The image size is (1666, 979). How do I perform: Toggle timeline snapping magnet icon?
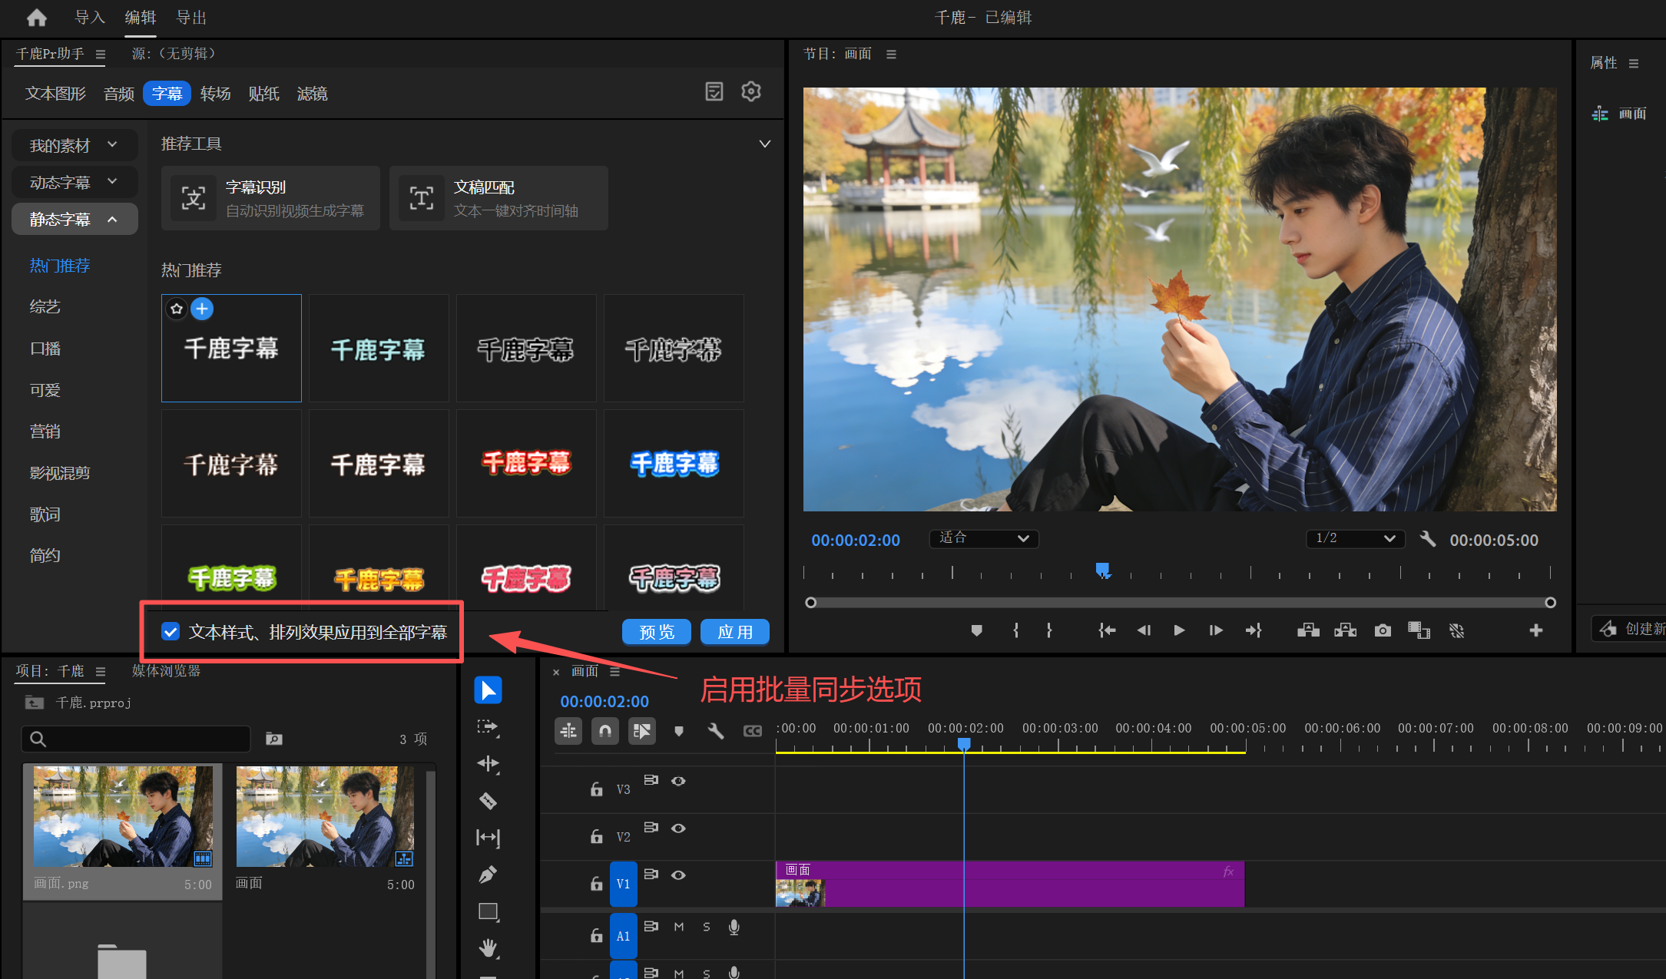click(605, 731)
